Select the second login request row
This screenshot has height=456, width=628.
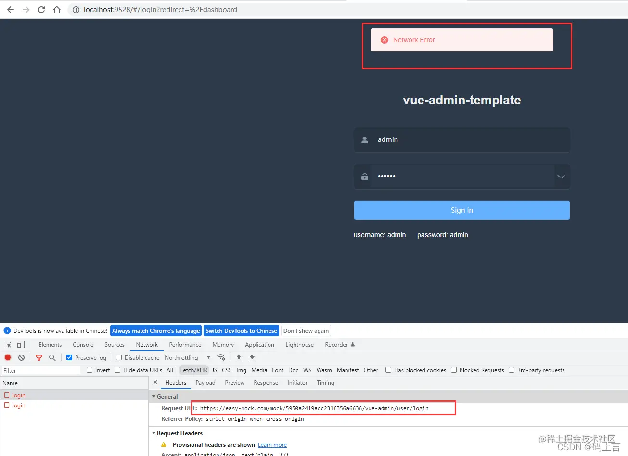click(x=74, y=405)
